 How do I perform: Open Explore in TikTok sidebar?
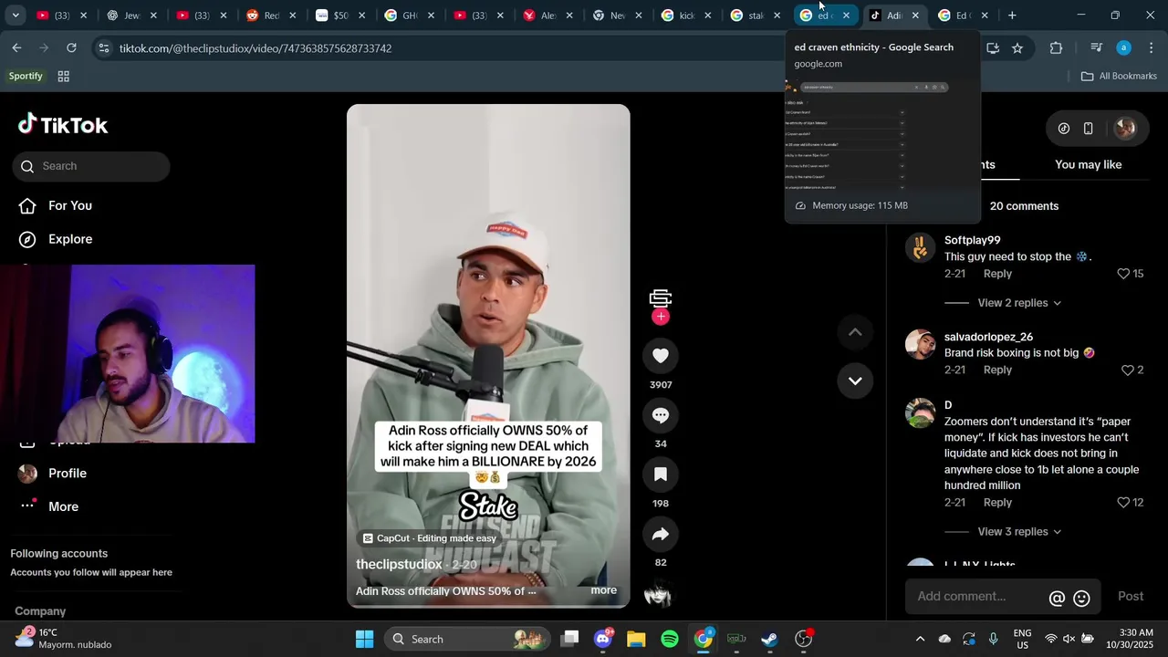pyautogui.click(x=57, y=239)
